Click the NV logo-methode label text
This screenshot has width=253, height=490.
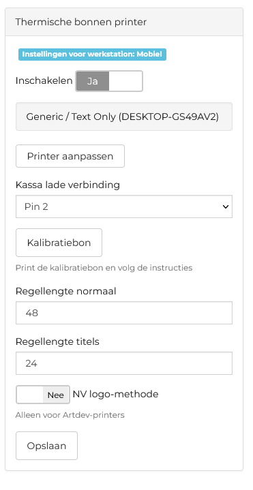click(115, 395)
